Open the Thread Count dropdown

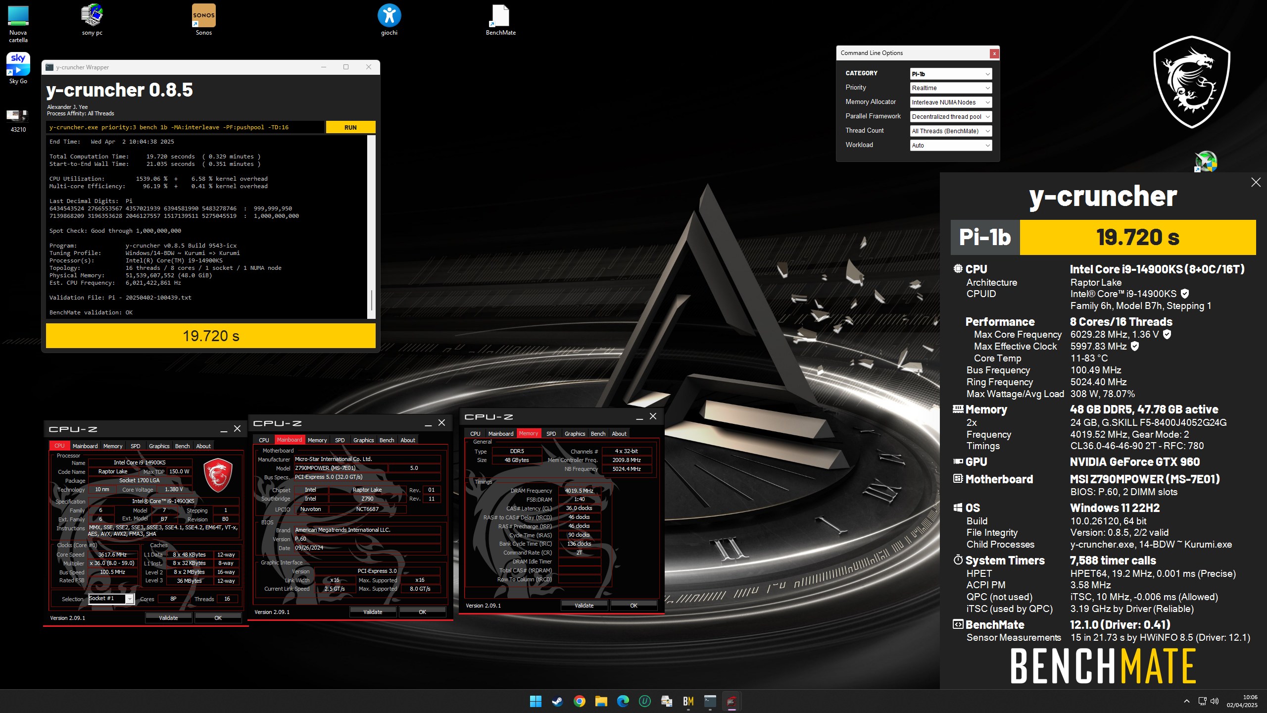pos(951,131)
